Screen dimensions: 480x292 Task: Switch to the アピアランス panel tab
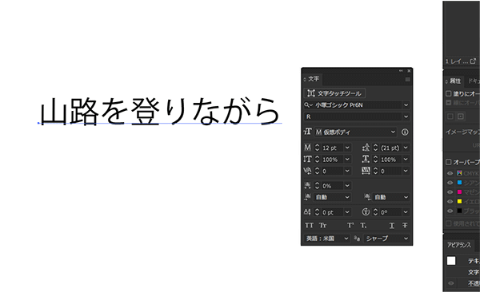click(x=459, y=245)
